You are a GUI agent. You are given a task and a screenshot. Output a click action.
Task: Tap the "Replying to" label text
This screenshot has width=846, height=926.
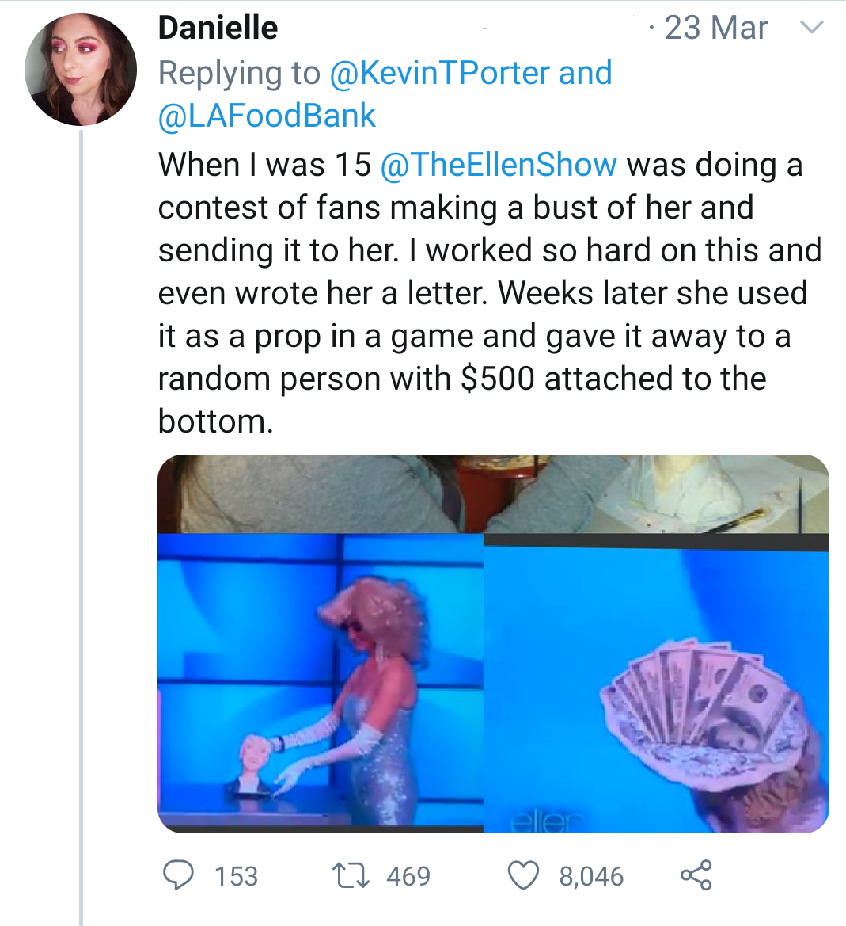pos(238,73)
